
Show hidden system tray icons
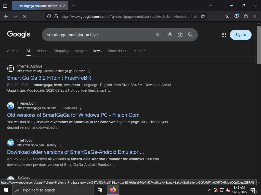(x=210, y=190)
